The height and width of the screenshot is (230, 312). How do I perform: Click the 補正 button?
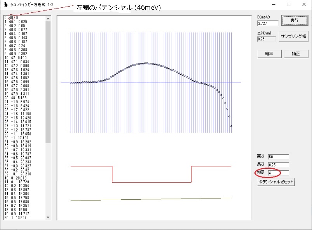[296, 54]
